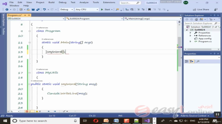Screen dimensions: 222x124
Task: Open the Edit menu
Action: point(20,2)
